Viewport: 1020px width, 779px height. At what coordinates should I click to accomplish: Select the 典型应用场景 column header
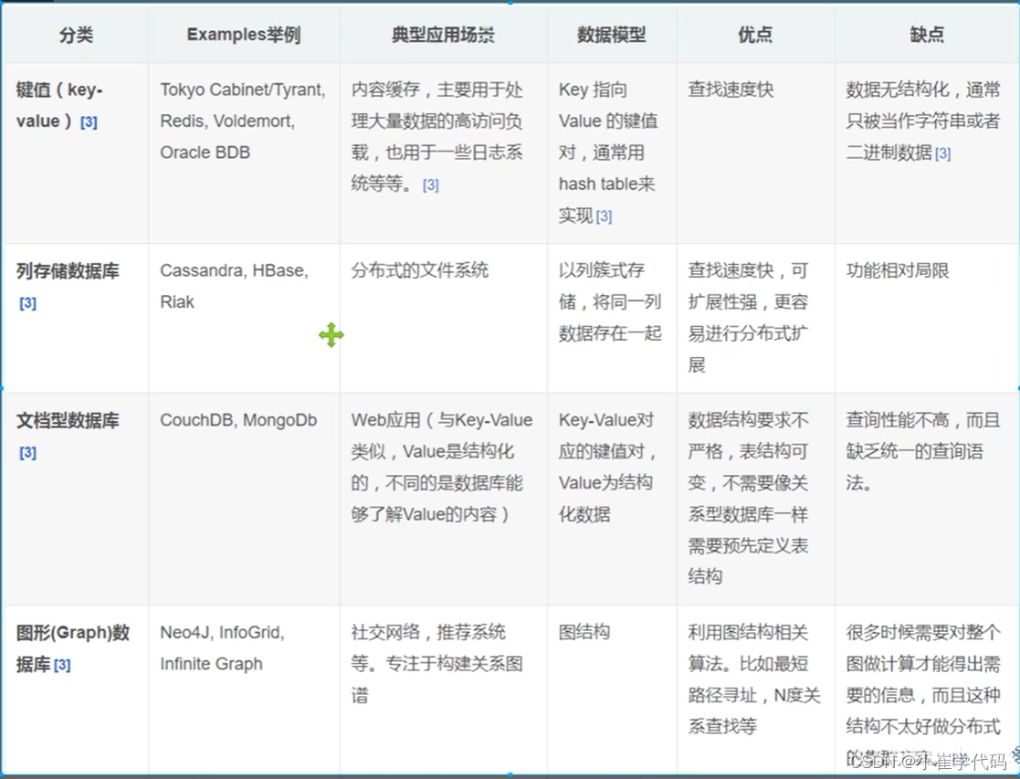[442, 34]
